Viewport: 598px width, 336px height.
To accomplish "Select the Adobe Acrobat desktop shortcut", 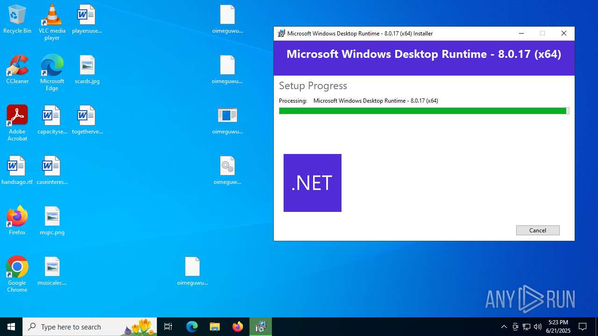I will click(x=17, y=123).
